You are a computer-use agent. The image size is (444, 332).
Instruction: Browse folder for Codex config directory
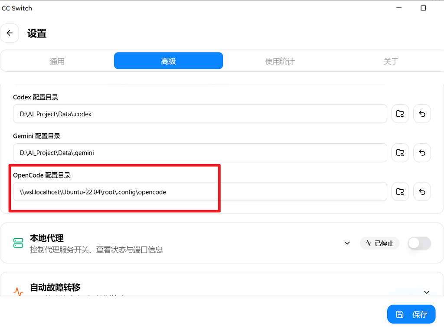click(x=400, y=114)
